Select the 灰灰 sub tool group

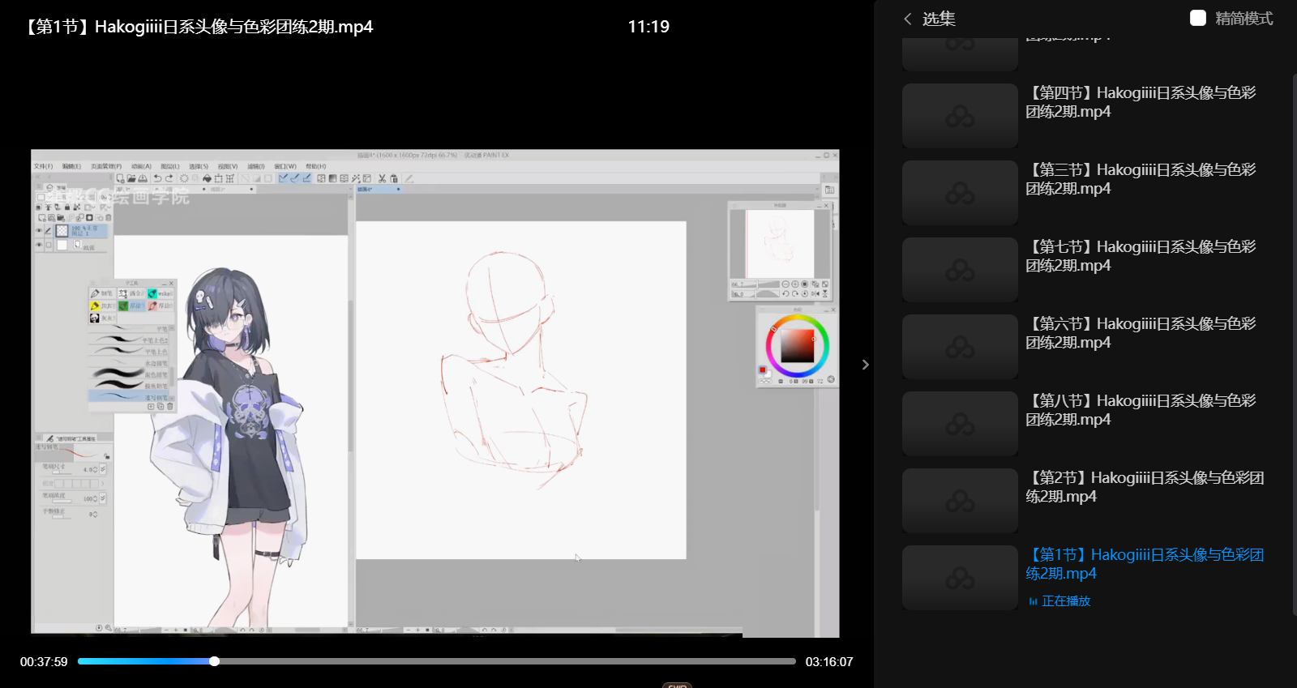point(101,318)
